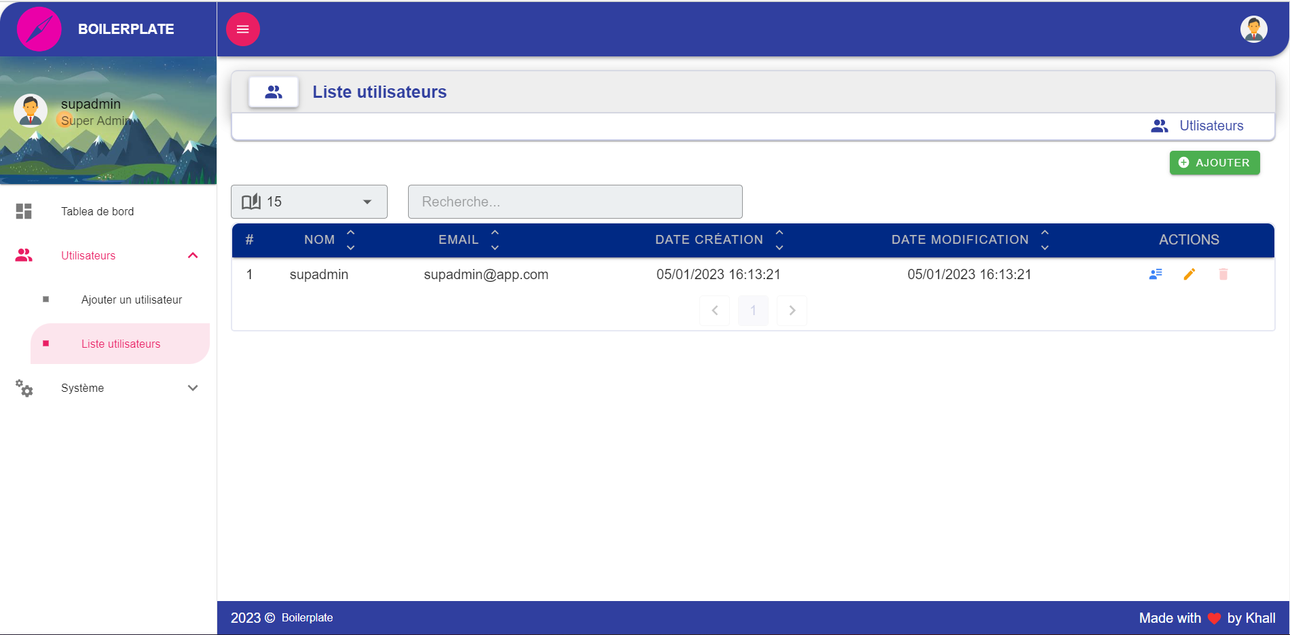
Task: Expand the Système menu chevron
Action: click(x=193, y=388)
